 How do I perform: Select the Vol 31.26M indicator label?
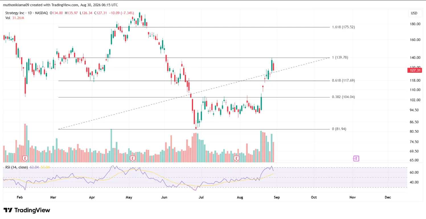(x=15, y=18)
